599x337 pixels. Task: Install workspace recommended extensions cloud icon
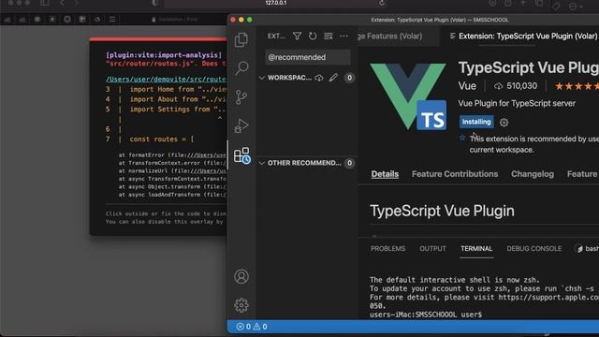[319, 78]
